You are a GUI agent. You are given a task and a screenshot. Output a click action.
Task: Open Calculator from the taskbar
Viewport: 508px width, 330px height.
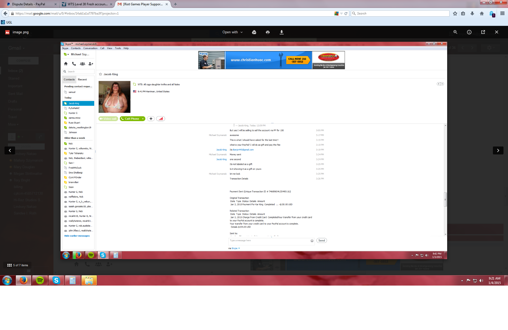(73, 280)
